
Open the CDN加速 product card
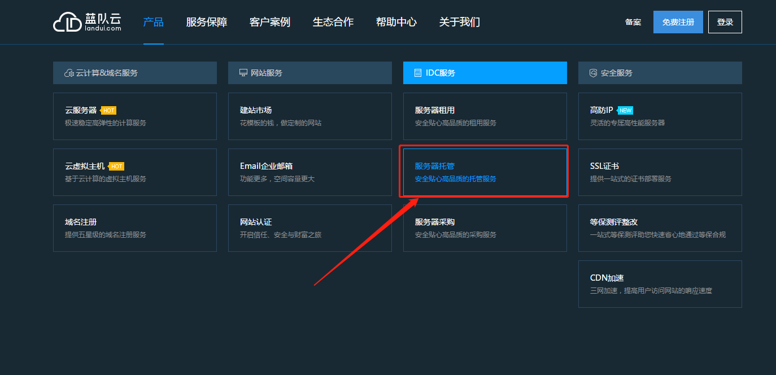[660, 284]
